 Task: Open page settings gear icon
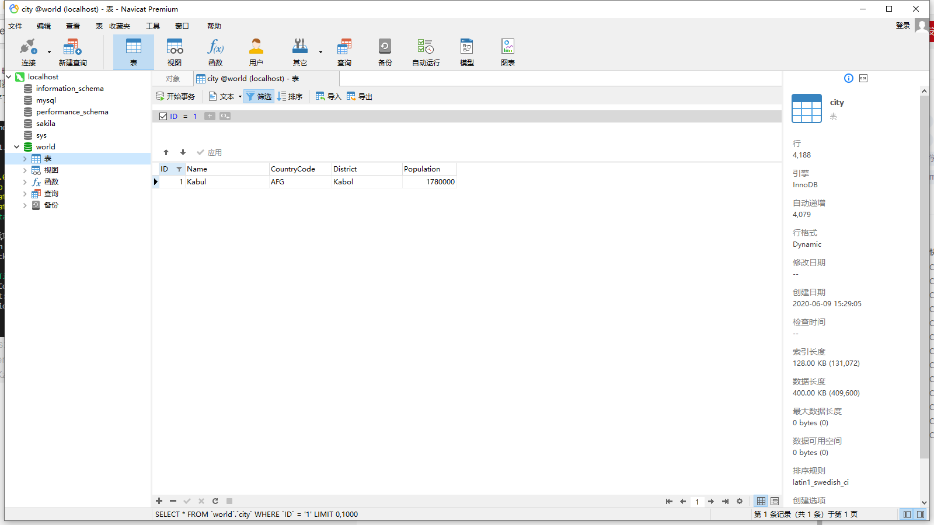[740, 501]
